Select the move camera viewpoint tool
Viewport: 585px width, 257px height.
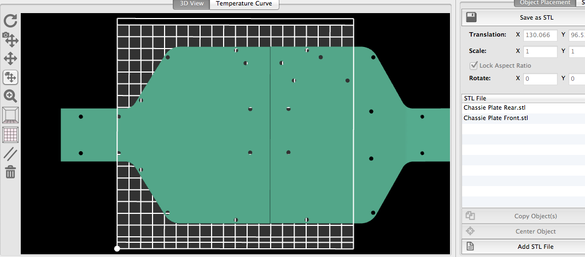[x=10, y=39]
